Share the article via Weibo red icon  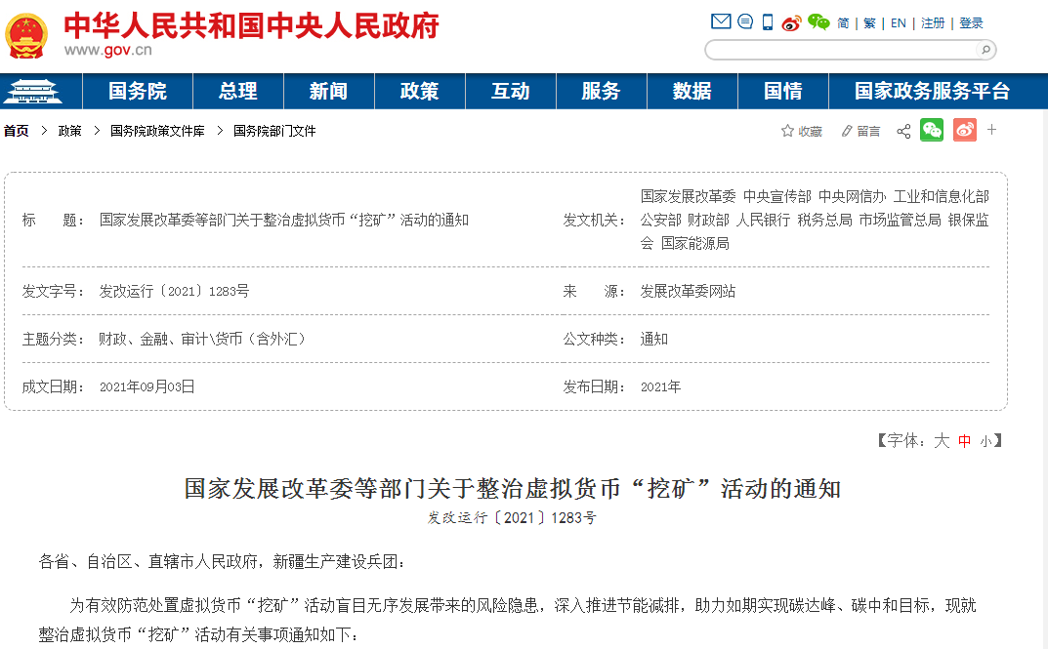(x=964, y=130)
